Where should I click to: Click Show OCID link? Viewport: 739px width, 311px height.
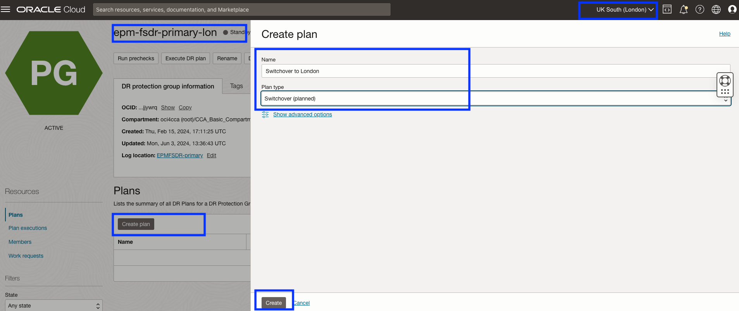point(168,107)
